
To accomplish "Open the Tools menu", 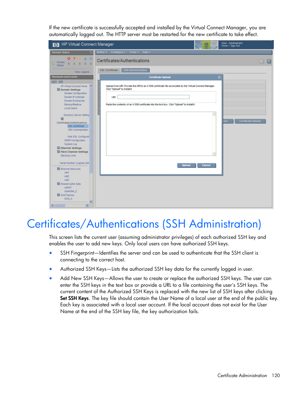I will 134,52.
